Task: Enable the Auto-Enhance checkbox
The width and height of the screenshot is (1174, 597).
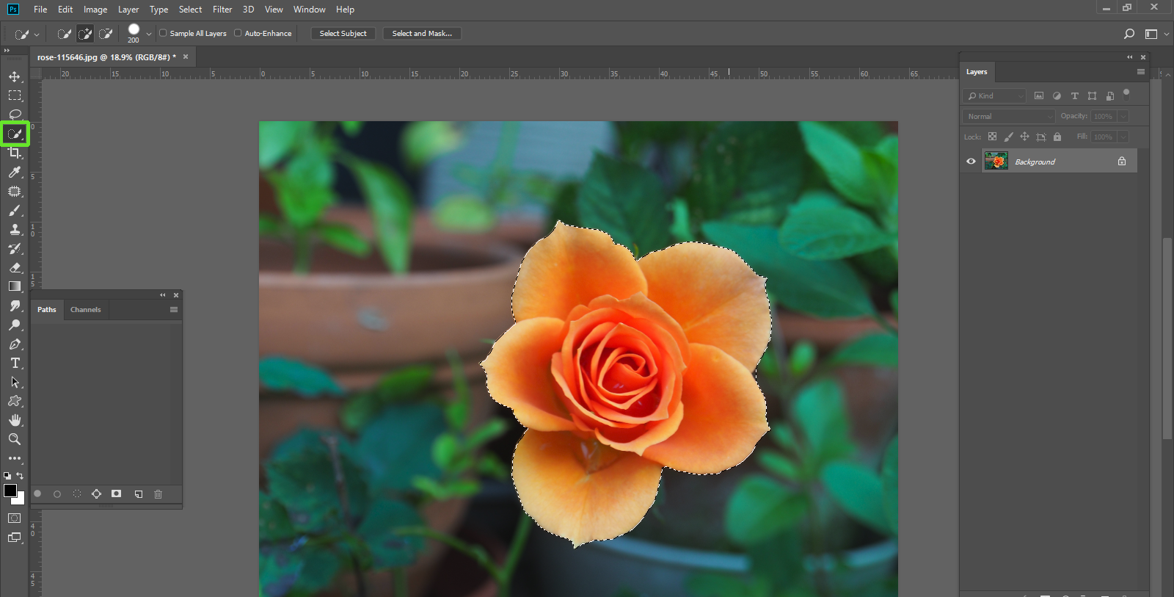Action: click(238, 33)
